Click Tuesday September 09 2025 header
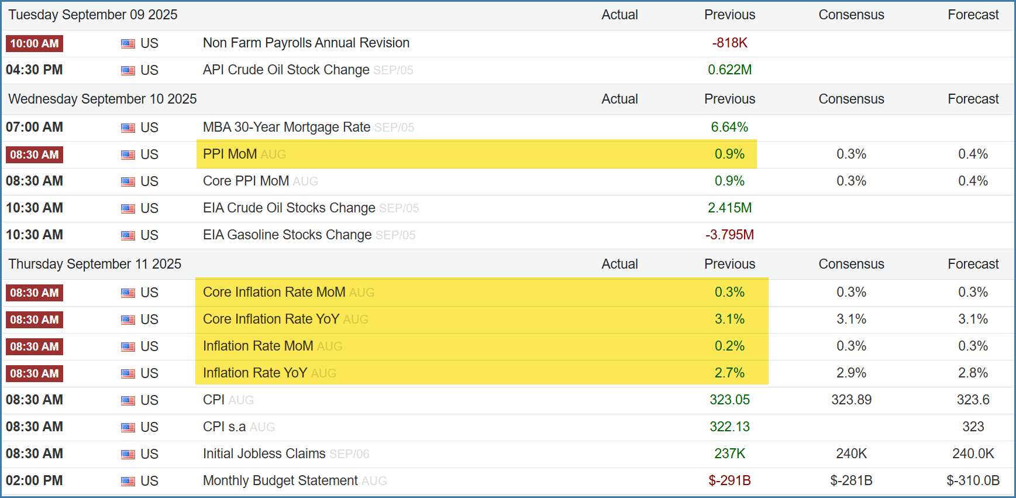The height and width of the screenshot is (498, 1016). click(x=93, y=15)
